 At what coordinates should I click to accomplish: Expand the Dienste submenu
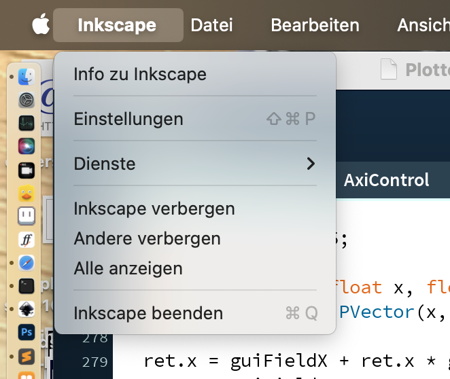195,164
